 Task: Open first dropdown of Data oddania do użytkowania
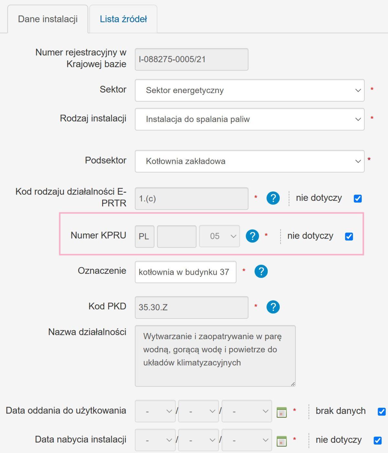155,411
